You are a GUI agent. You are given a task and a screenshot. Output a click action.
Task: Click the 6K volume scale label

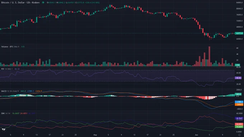click(237, 48)
